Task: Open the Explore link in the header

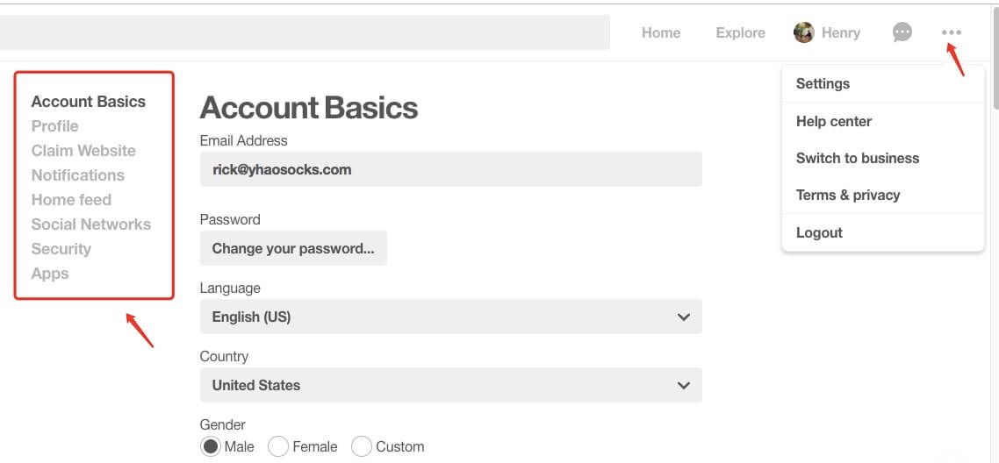Action: 740,33
